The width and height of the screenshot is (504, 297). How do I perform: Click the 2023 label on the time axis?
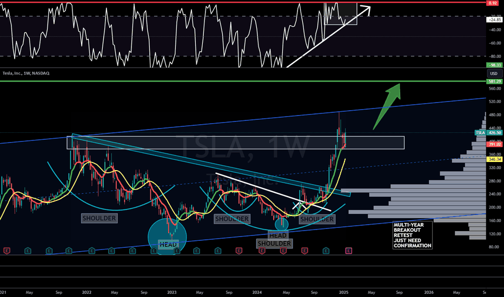pyautogui.click(x=171, y=292)
